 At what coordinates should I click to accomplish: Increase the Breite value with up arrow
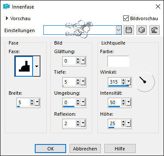pyautogui.click(x=32, y=101)
